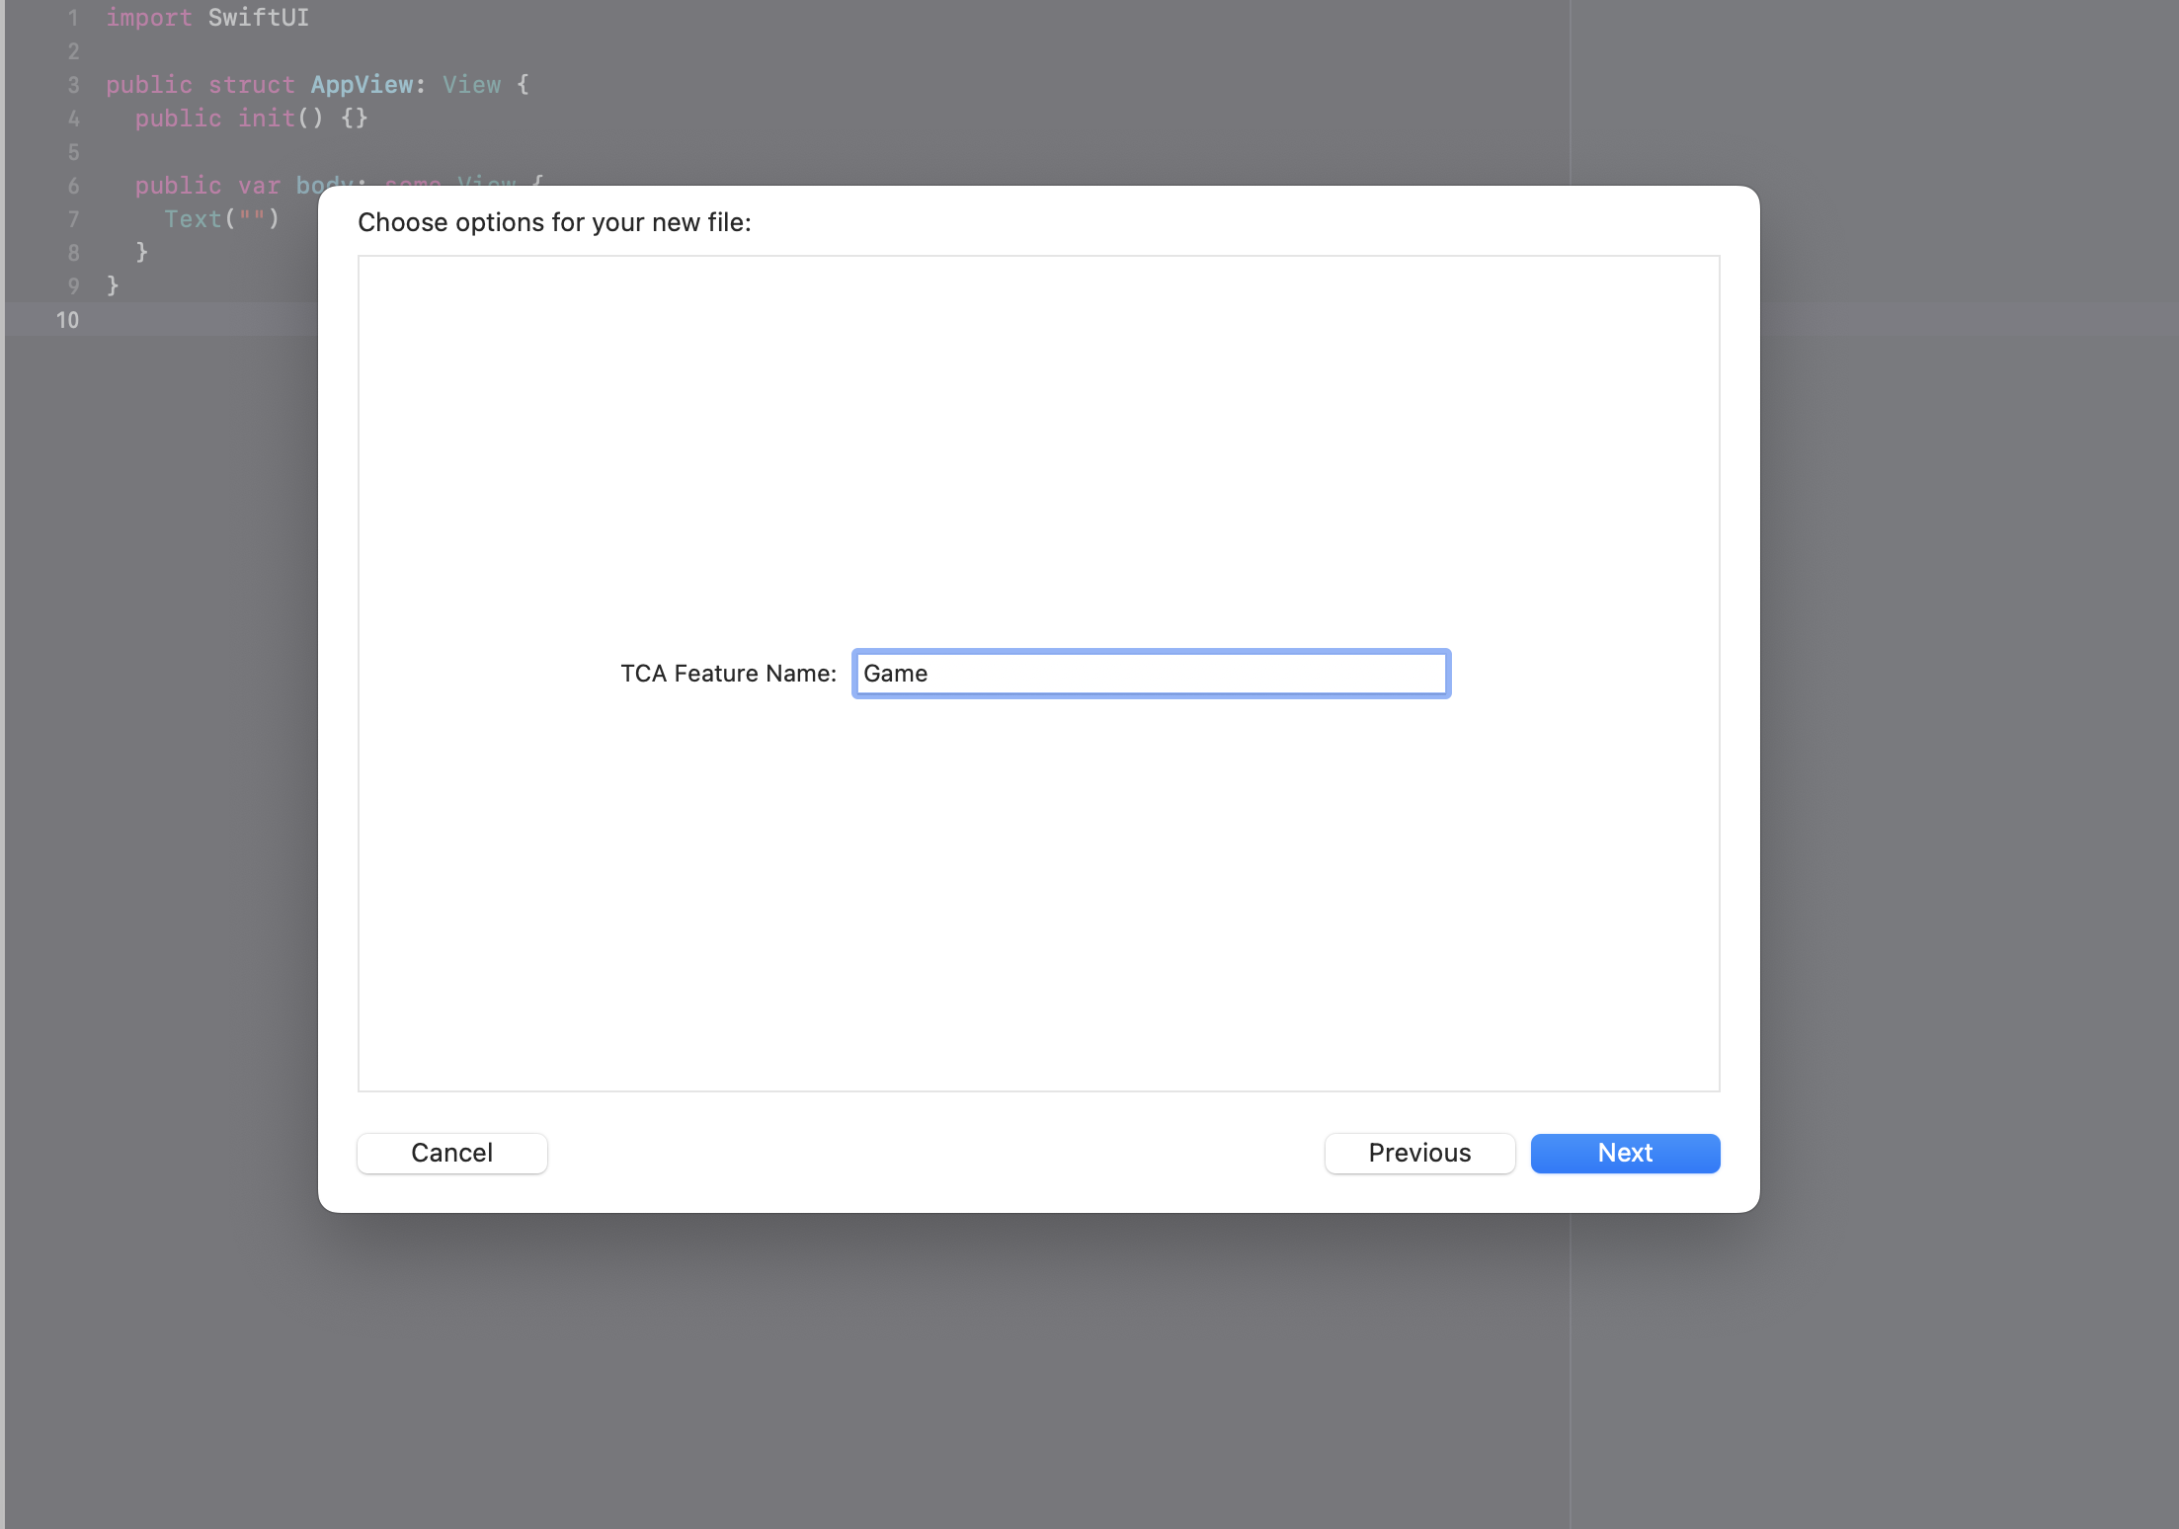Click the 'public' keyword on line 4
The width and height of the screenshot is (2179, 1529).
(178, 119)
